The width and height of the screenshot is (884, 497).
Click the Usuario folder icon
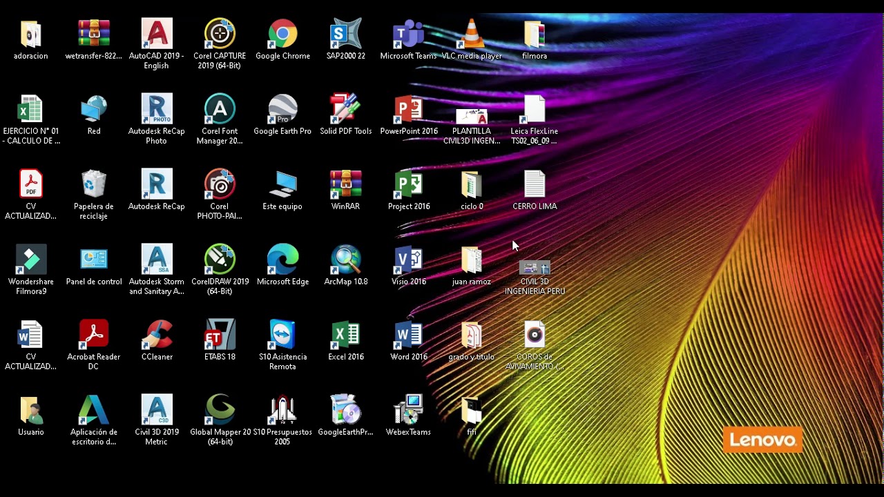[30, 410]
